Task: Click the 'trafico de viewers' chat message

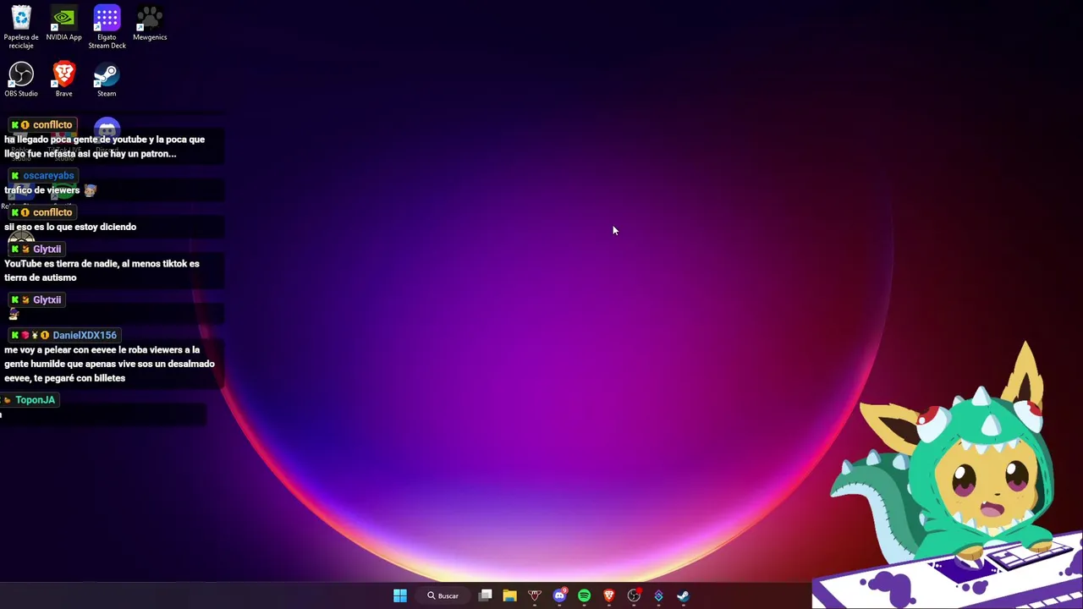Action: [42, 190]
